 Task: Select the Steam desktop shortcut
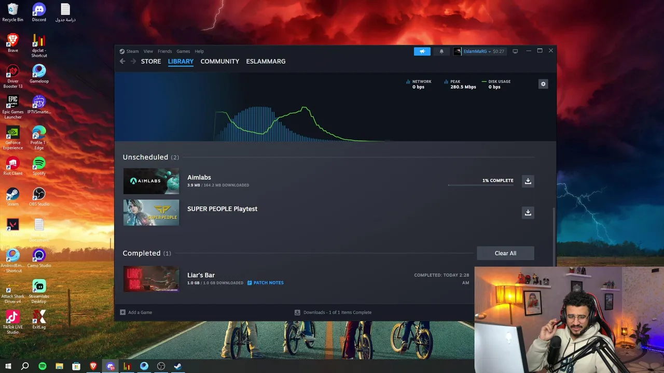[13, 197]
